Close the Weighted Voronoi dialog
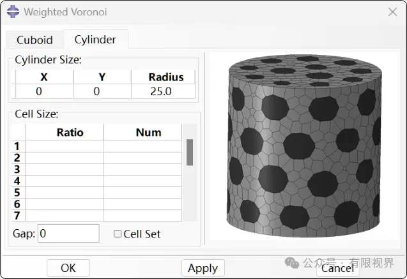 392,11
